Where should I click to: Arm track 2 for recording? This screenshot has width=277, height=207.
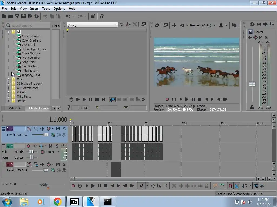pos(28,146)
